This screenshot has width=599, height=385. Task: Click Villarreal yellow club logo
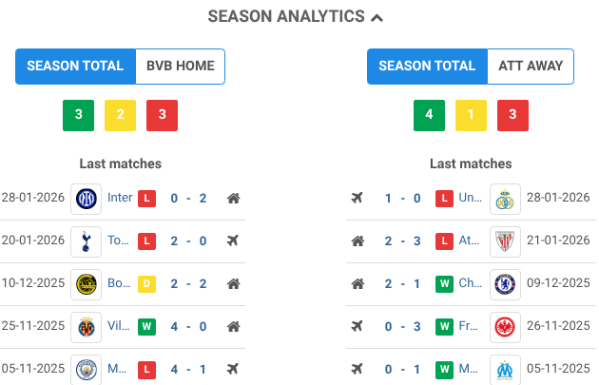point(87,327)
